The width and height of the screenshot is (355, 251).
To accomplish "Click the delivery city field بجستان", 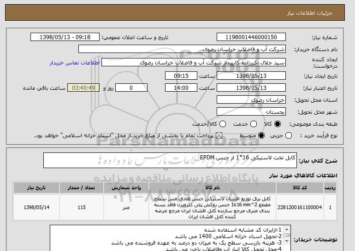I will [x=251, y=112].
